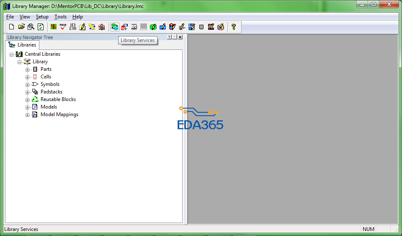
Task: Click the padlock partitions toolbar icon
Action: click(102, 27)
